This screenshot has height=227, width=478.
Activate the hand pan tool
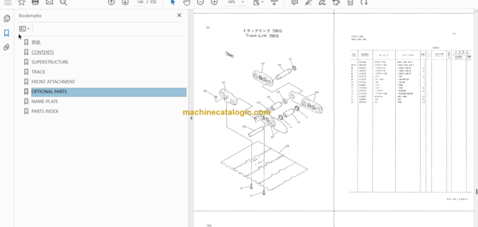point(186,2)
